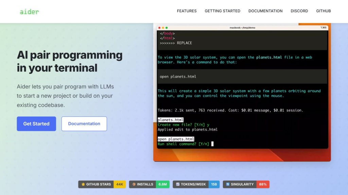The width and height of the screenshot is (348, 195).
Task: Click the 'Tokens: 2.1k sent' cost line
Action: point(230,110)
